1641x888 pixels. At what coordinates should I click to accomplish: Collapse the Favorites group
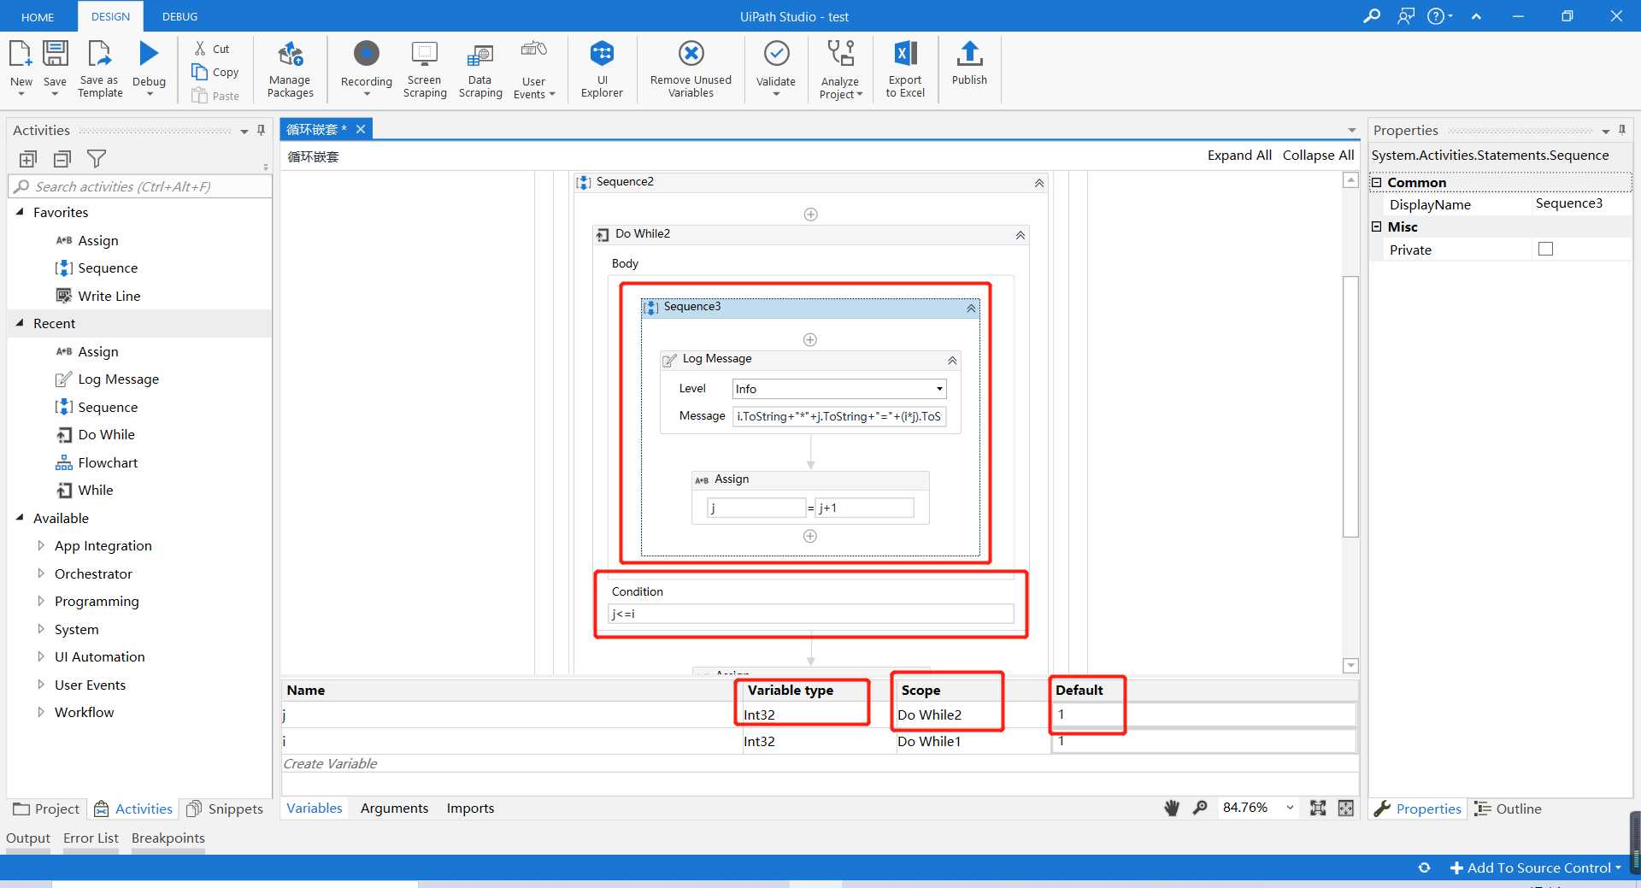coord(20,212)
